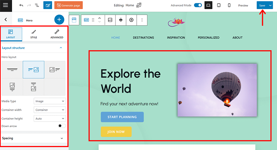
Task: Select text-above-image hero layout
Action: (34, 87)
